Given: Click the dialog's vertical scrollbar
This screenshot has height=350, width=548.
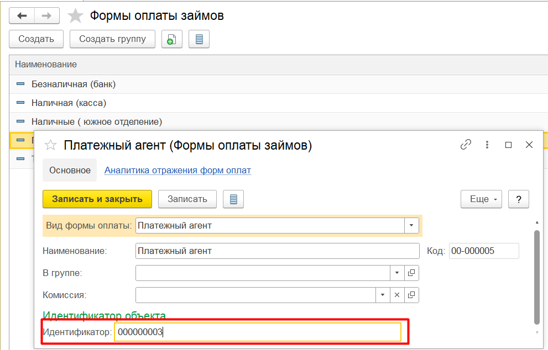Looking at the screenshot, I should pos(537,278).
